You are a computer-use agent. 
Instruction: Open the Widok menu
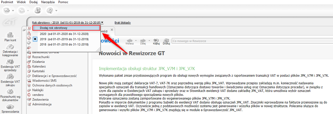21,2
